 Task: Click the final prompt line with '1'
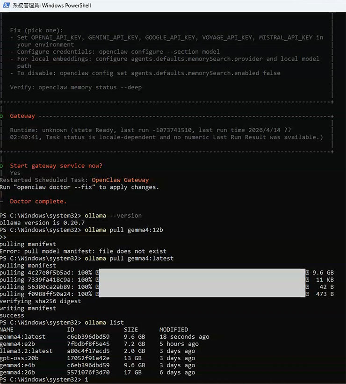[44, 379]
